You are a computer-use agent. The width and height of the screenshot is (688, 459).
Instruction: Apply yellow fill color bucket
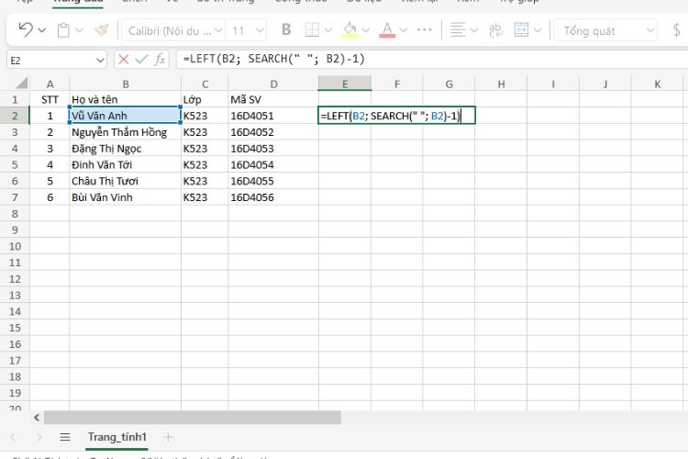coord(350,30)
